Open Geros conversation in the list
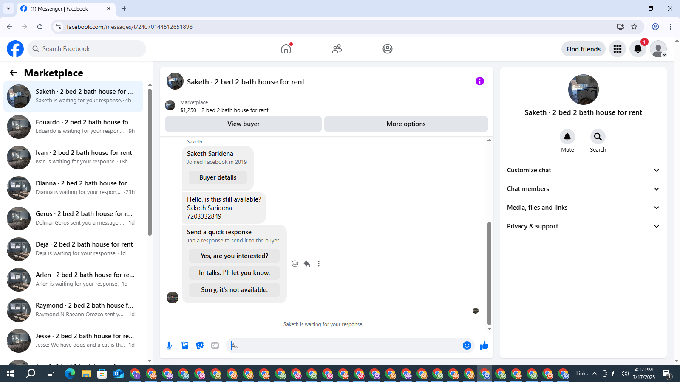 click(x=74, y=219)
